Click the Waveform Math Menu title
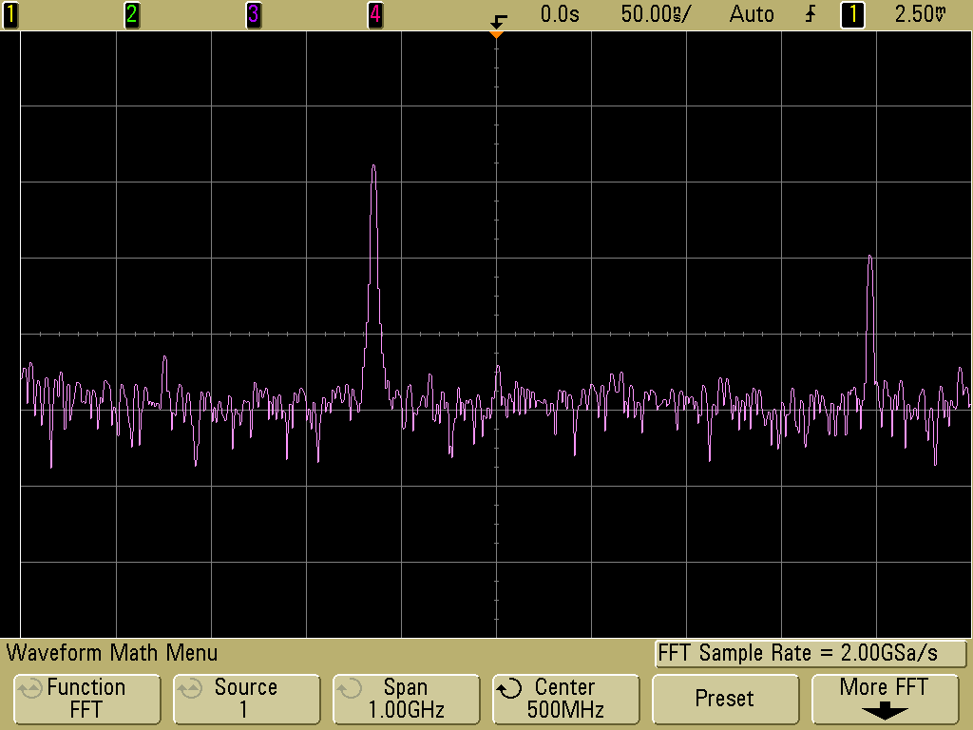 coord(112,653)
